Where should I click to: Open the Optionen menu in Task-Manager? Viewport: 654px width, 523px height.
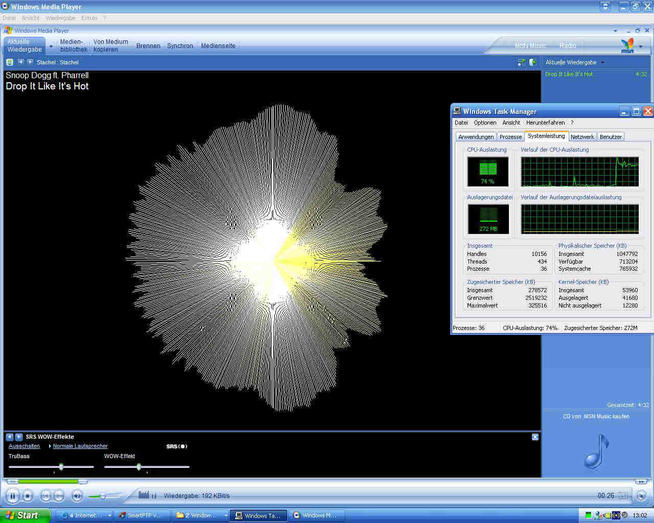coord(485,123)
